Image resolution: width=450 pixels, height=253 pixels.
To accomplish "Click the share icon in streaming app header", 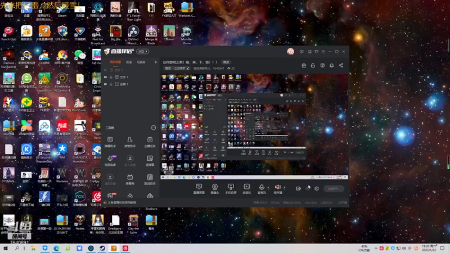I will [x=341, y=65].
